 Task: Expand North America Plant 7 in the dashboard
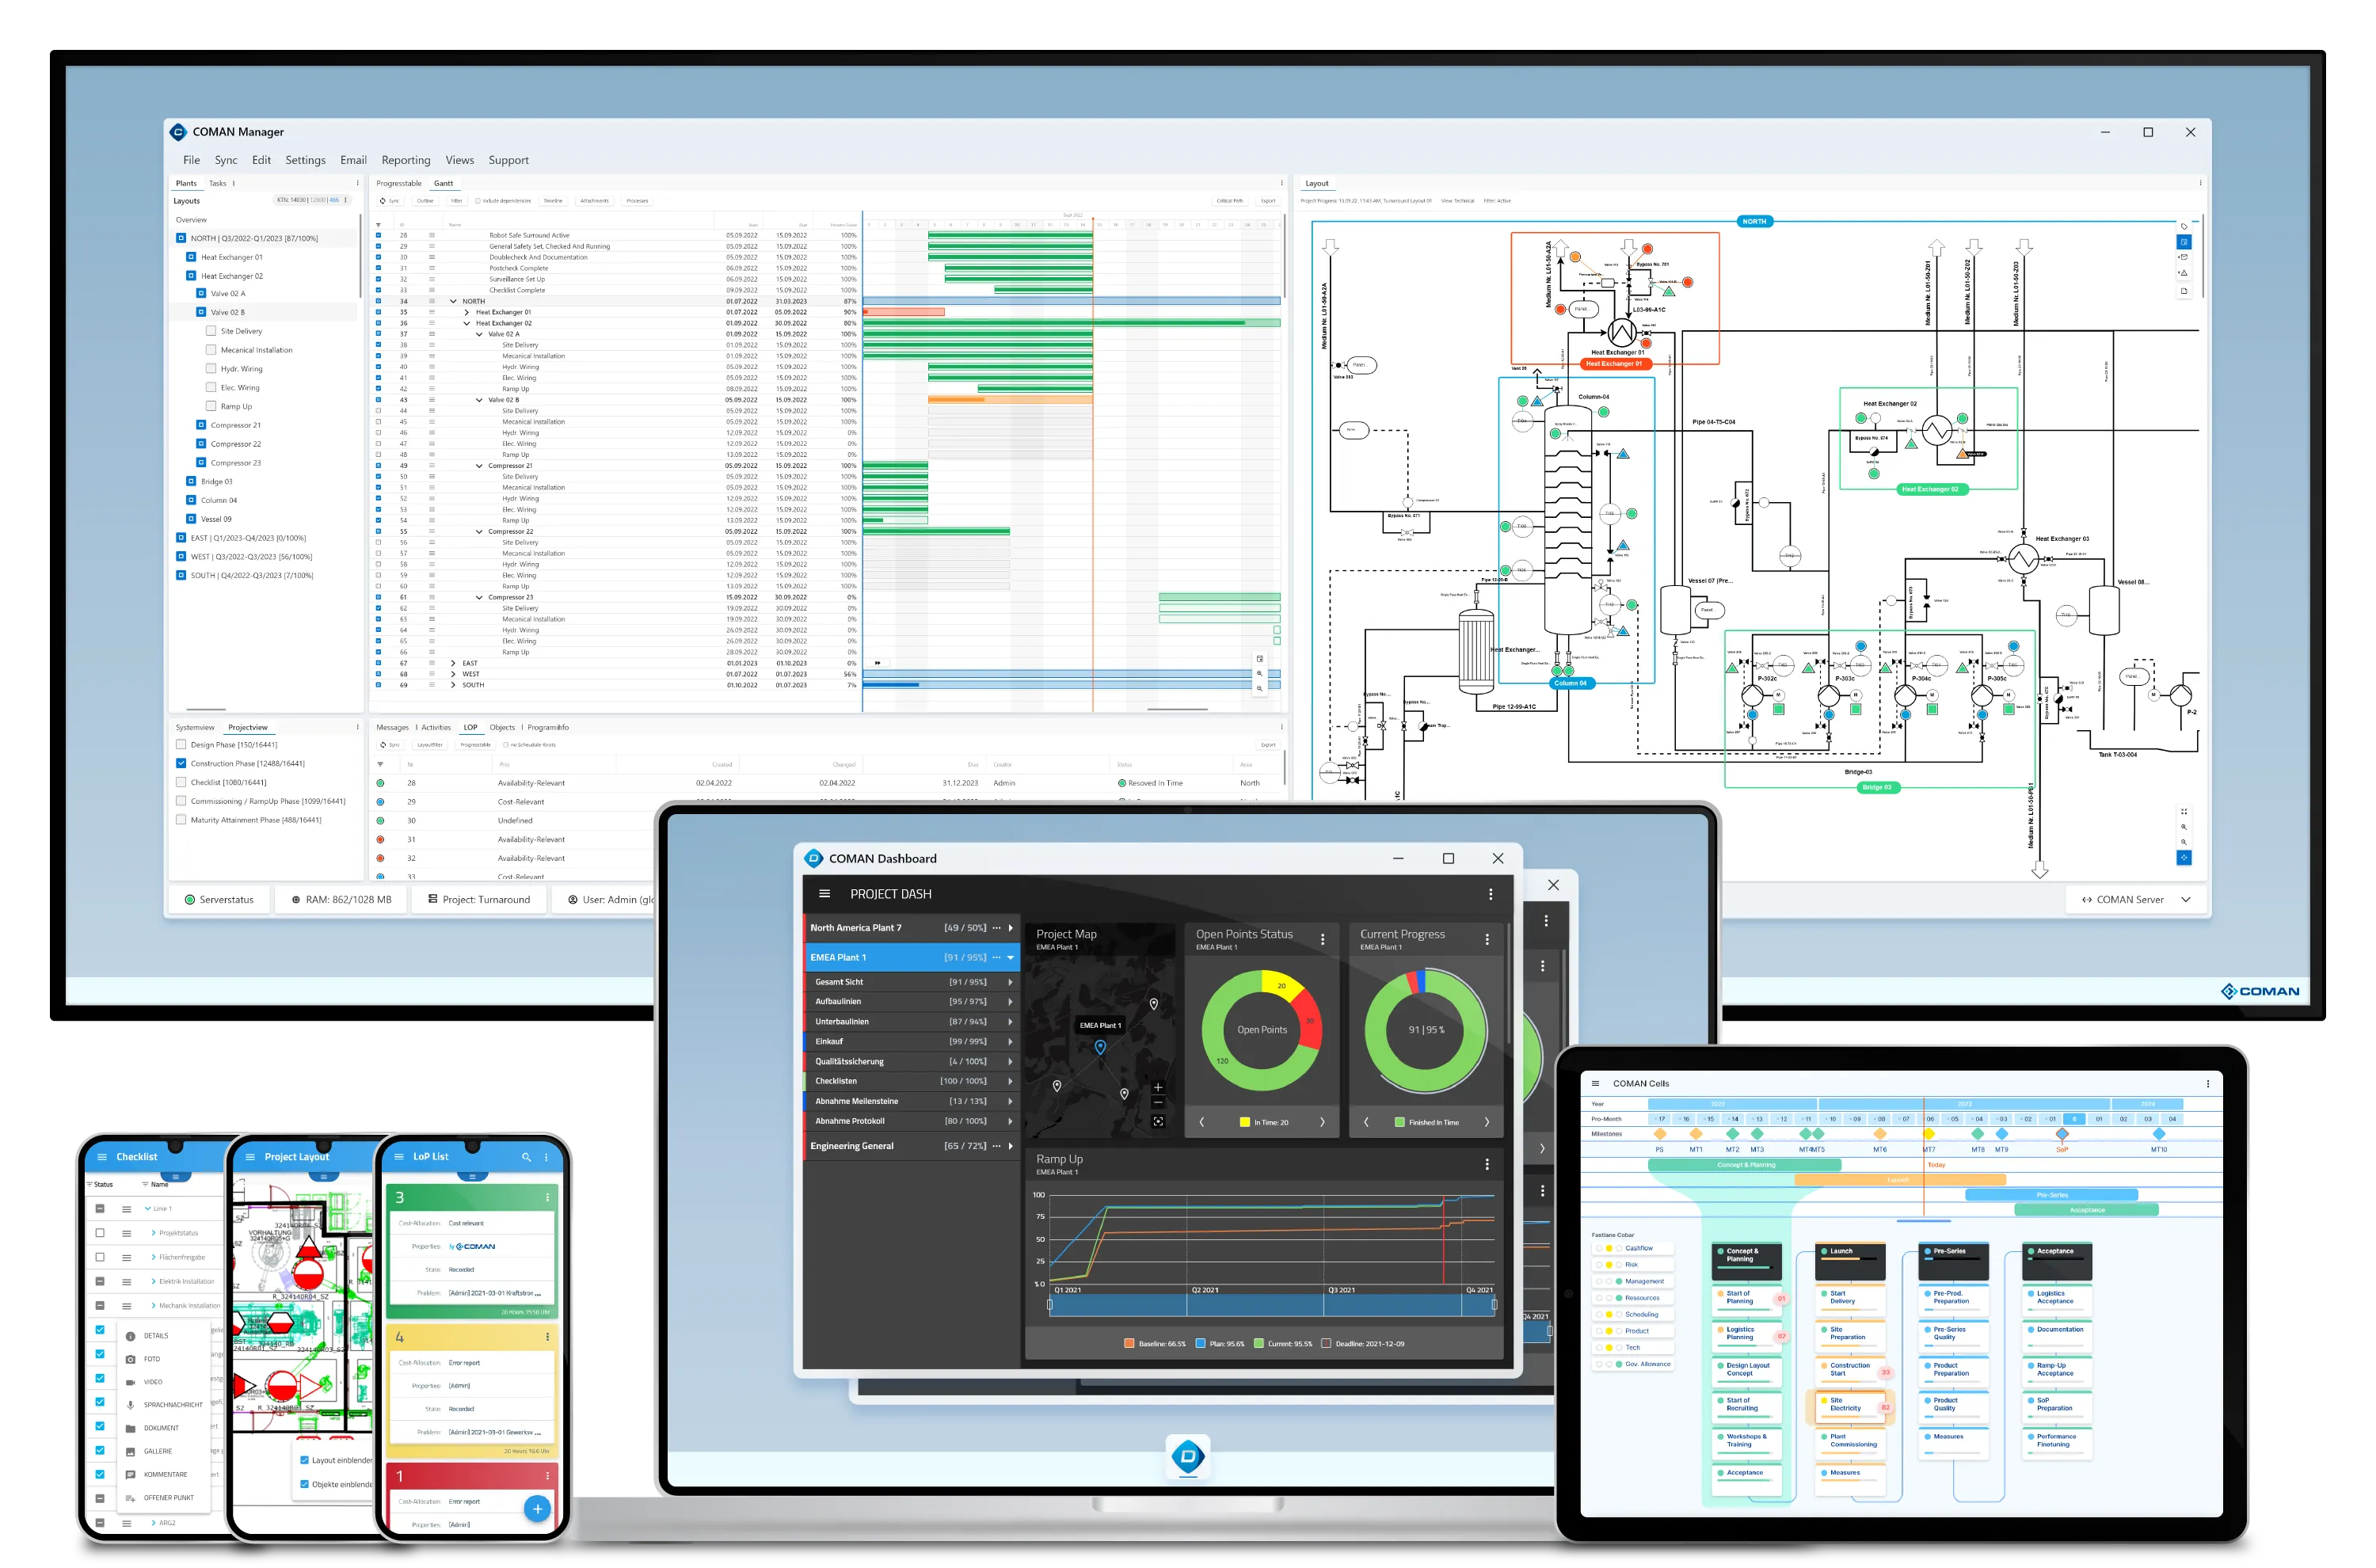pyautogui.click(x=1010, y=928)
